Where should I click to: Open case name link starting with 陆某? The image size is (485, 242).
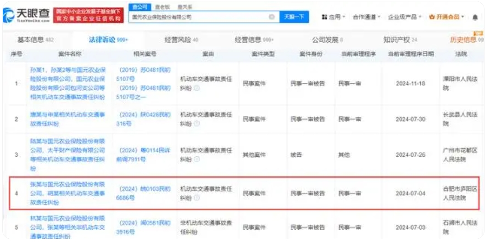(68, 155)
